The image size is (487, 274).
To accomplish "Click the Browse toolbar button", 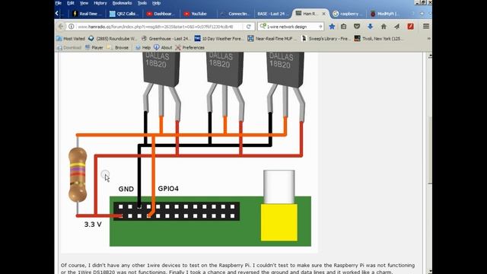I will point(118,47).
